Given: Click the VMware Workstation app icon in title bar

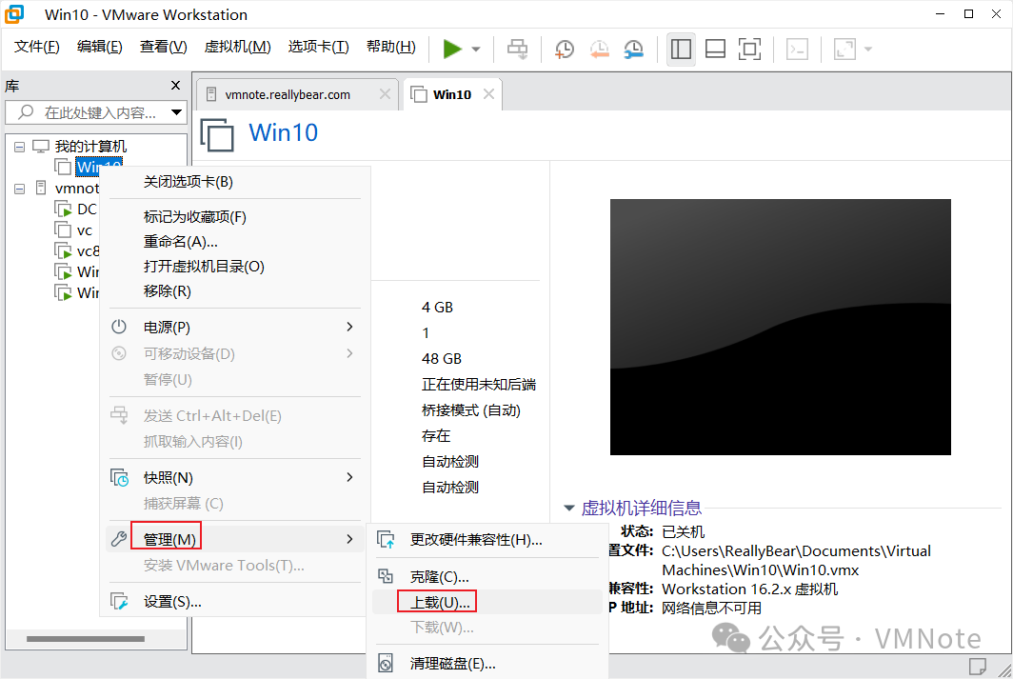Looking at the screenshot, I should (x=14, y=14).
